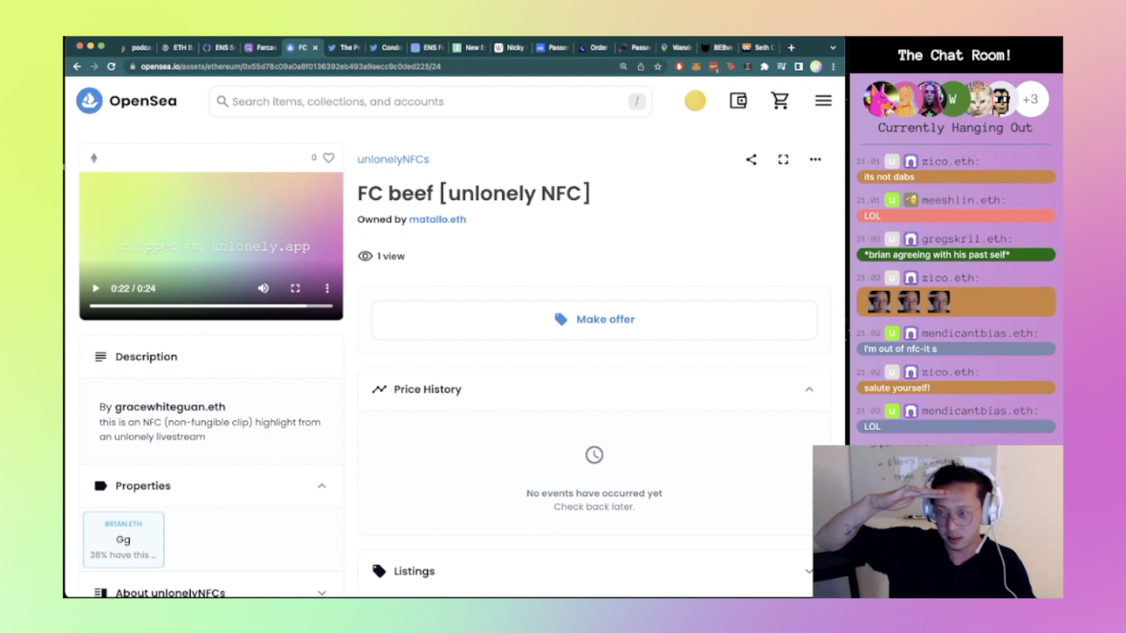The width and height of the screenshot is (1126, 633).
Task: Collapse the Properties section
Action: coord(322,486)
